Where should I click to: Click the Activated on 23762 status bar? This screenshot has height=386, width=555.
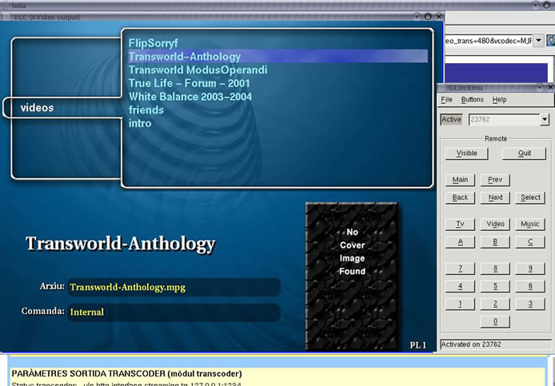click(496, 344)
